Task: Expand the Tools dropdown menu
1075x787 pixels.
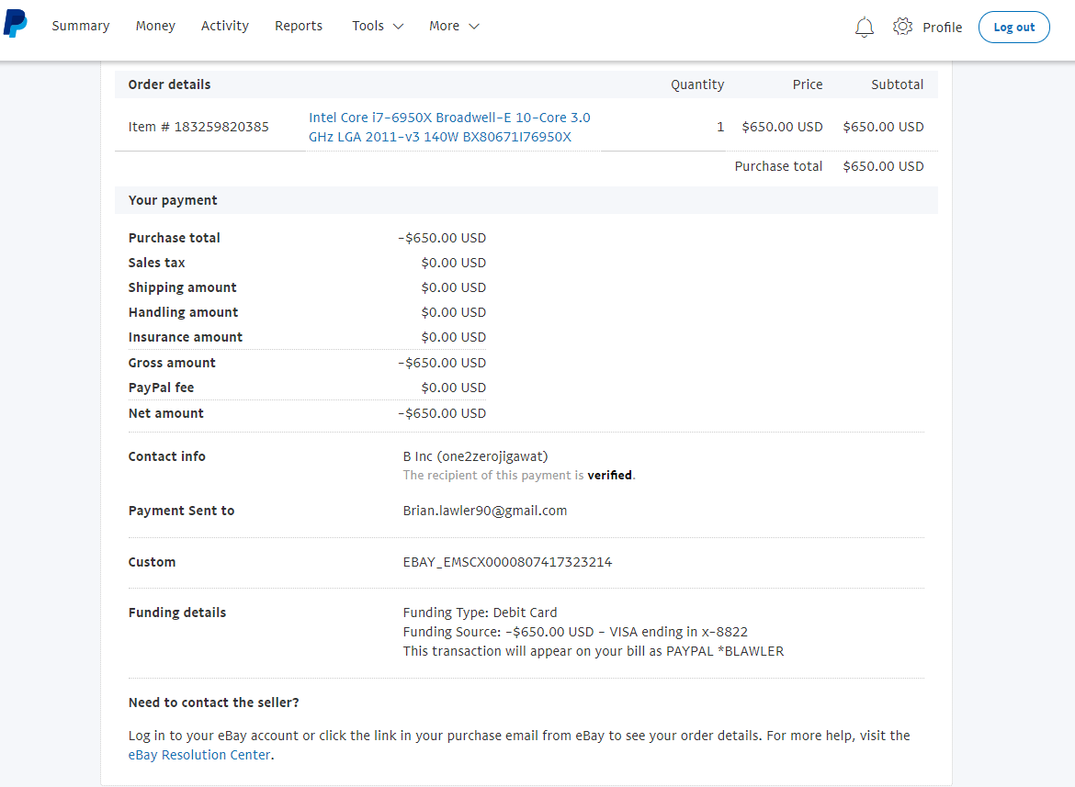Action: [378, 26]
